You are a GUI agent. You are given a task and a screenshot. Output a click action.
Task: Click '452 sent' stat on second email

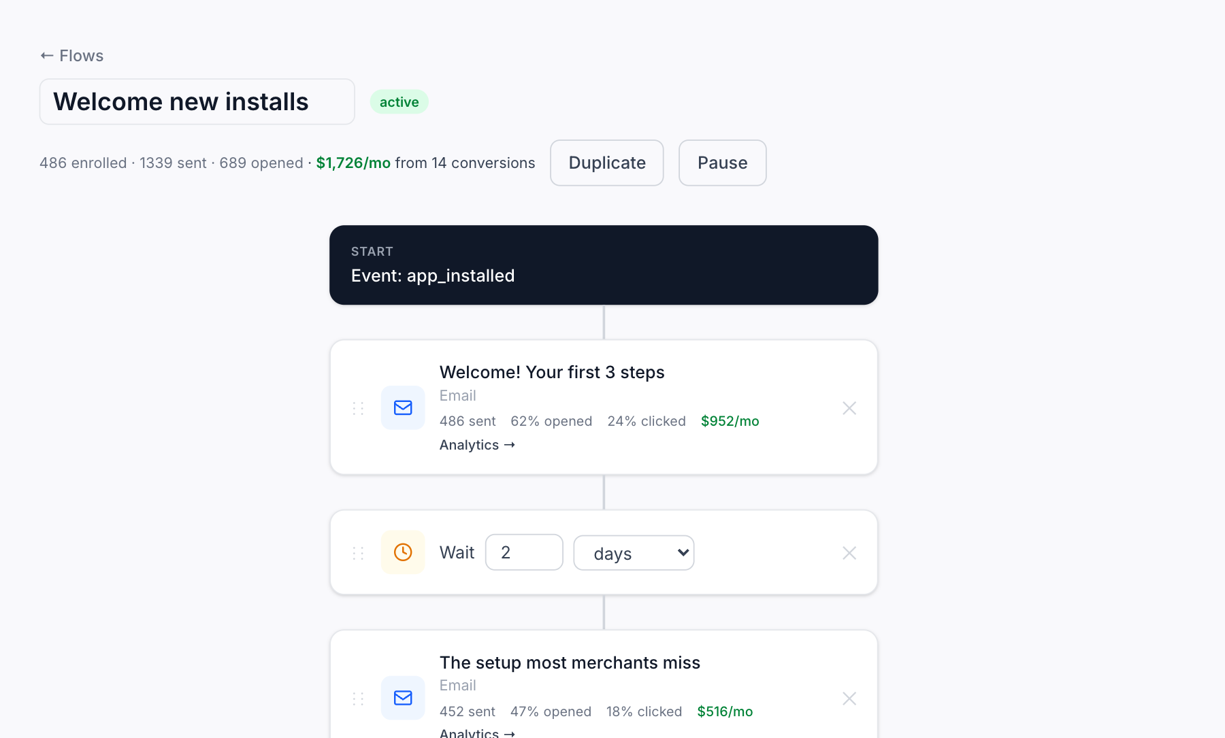click(468, 711)
